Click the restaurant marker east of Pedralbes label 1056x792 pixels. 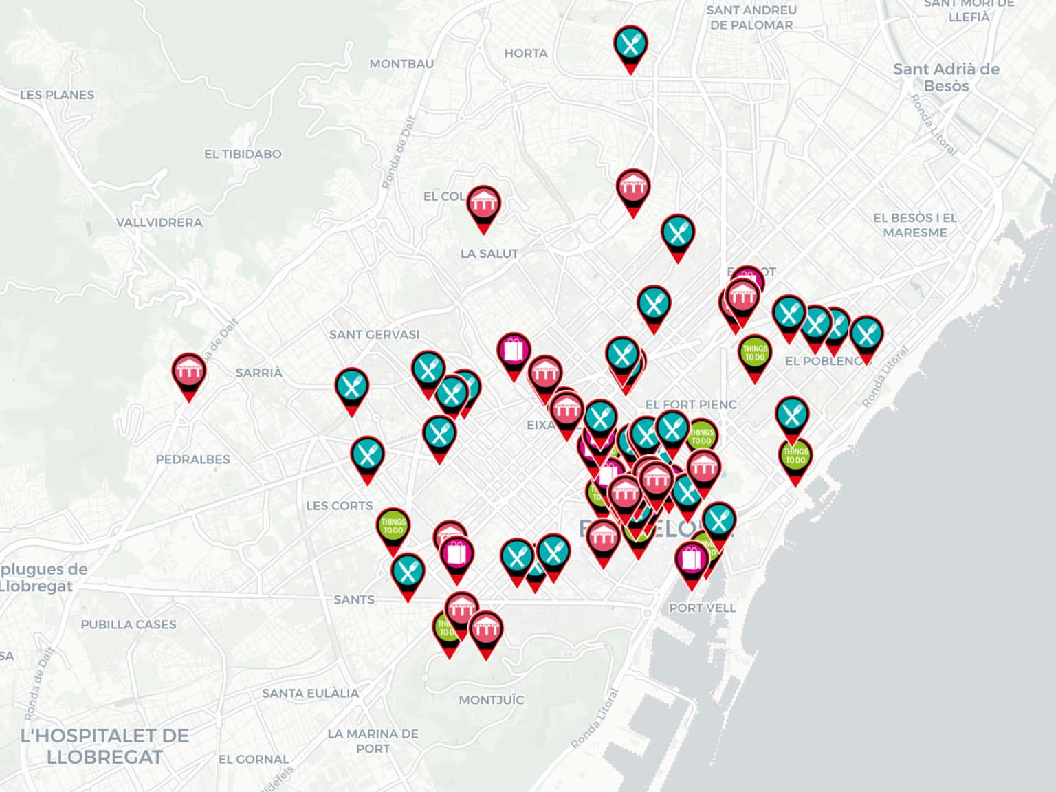[367, 455]
